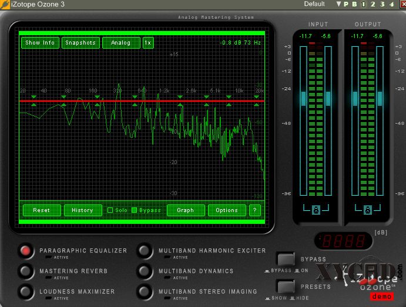406x307 pixels.
Task: Click the Show Info button
Action: click(x=40, y=43)
